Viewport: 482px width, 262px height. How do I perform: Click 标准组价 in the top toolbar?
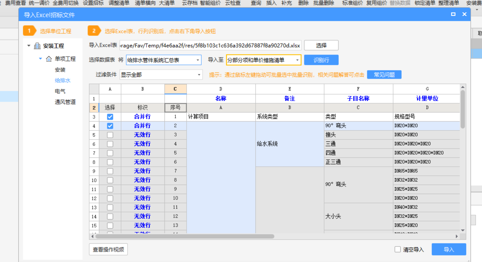353,3
